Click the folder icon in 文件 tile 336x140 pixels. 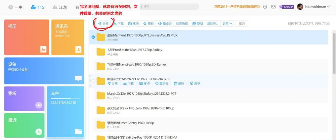pos(78,131)
